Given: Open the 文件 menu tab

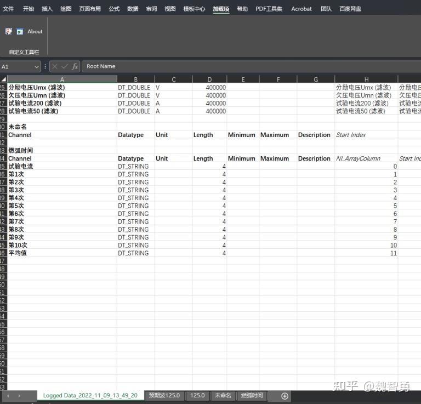Looking at the screenshot, I should click(8, 9).
